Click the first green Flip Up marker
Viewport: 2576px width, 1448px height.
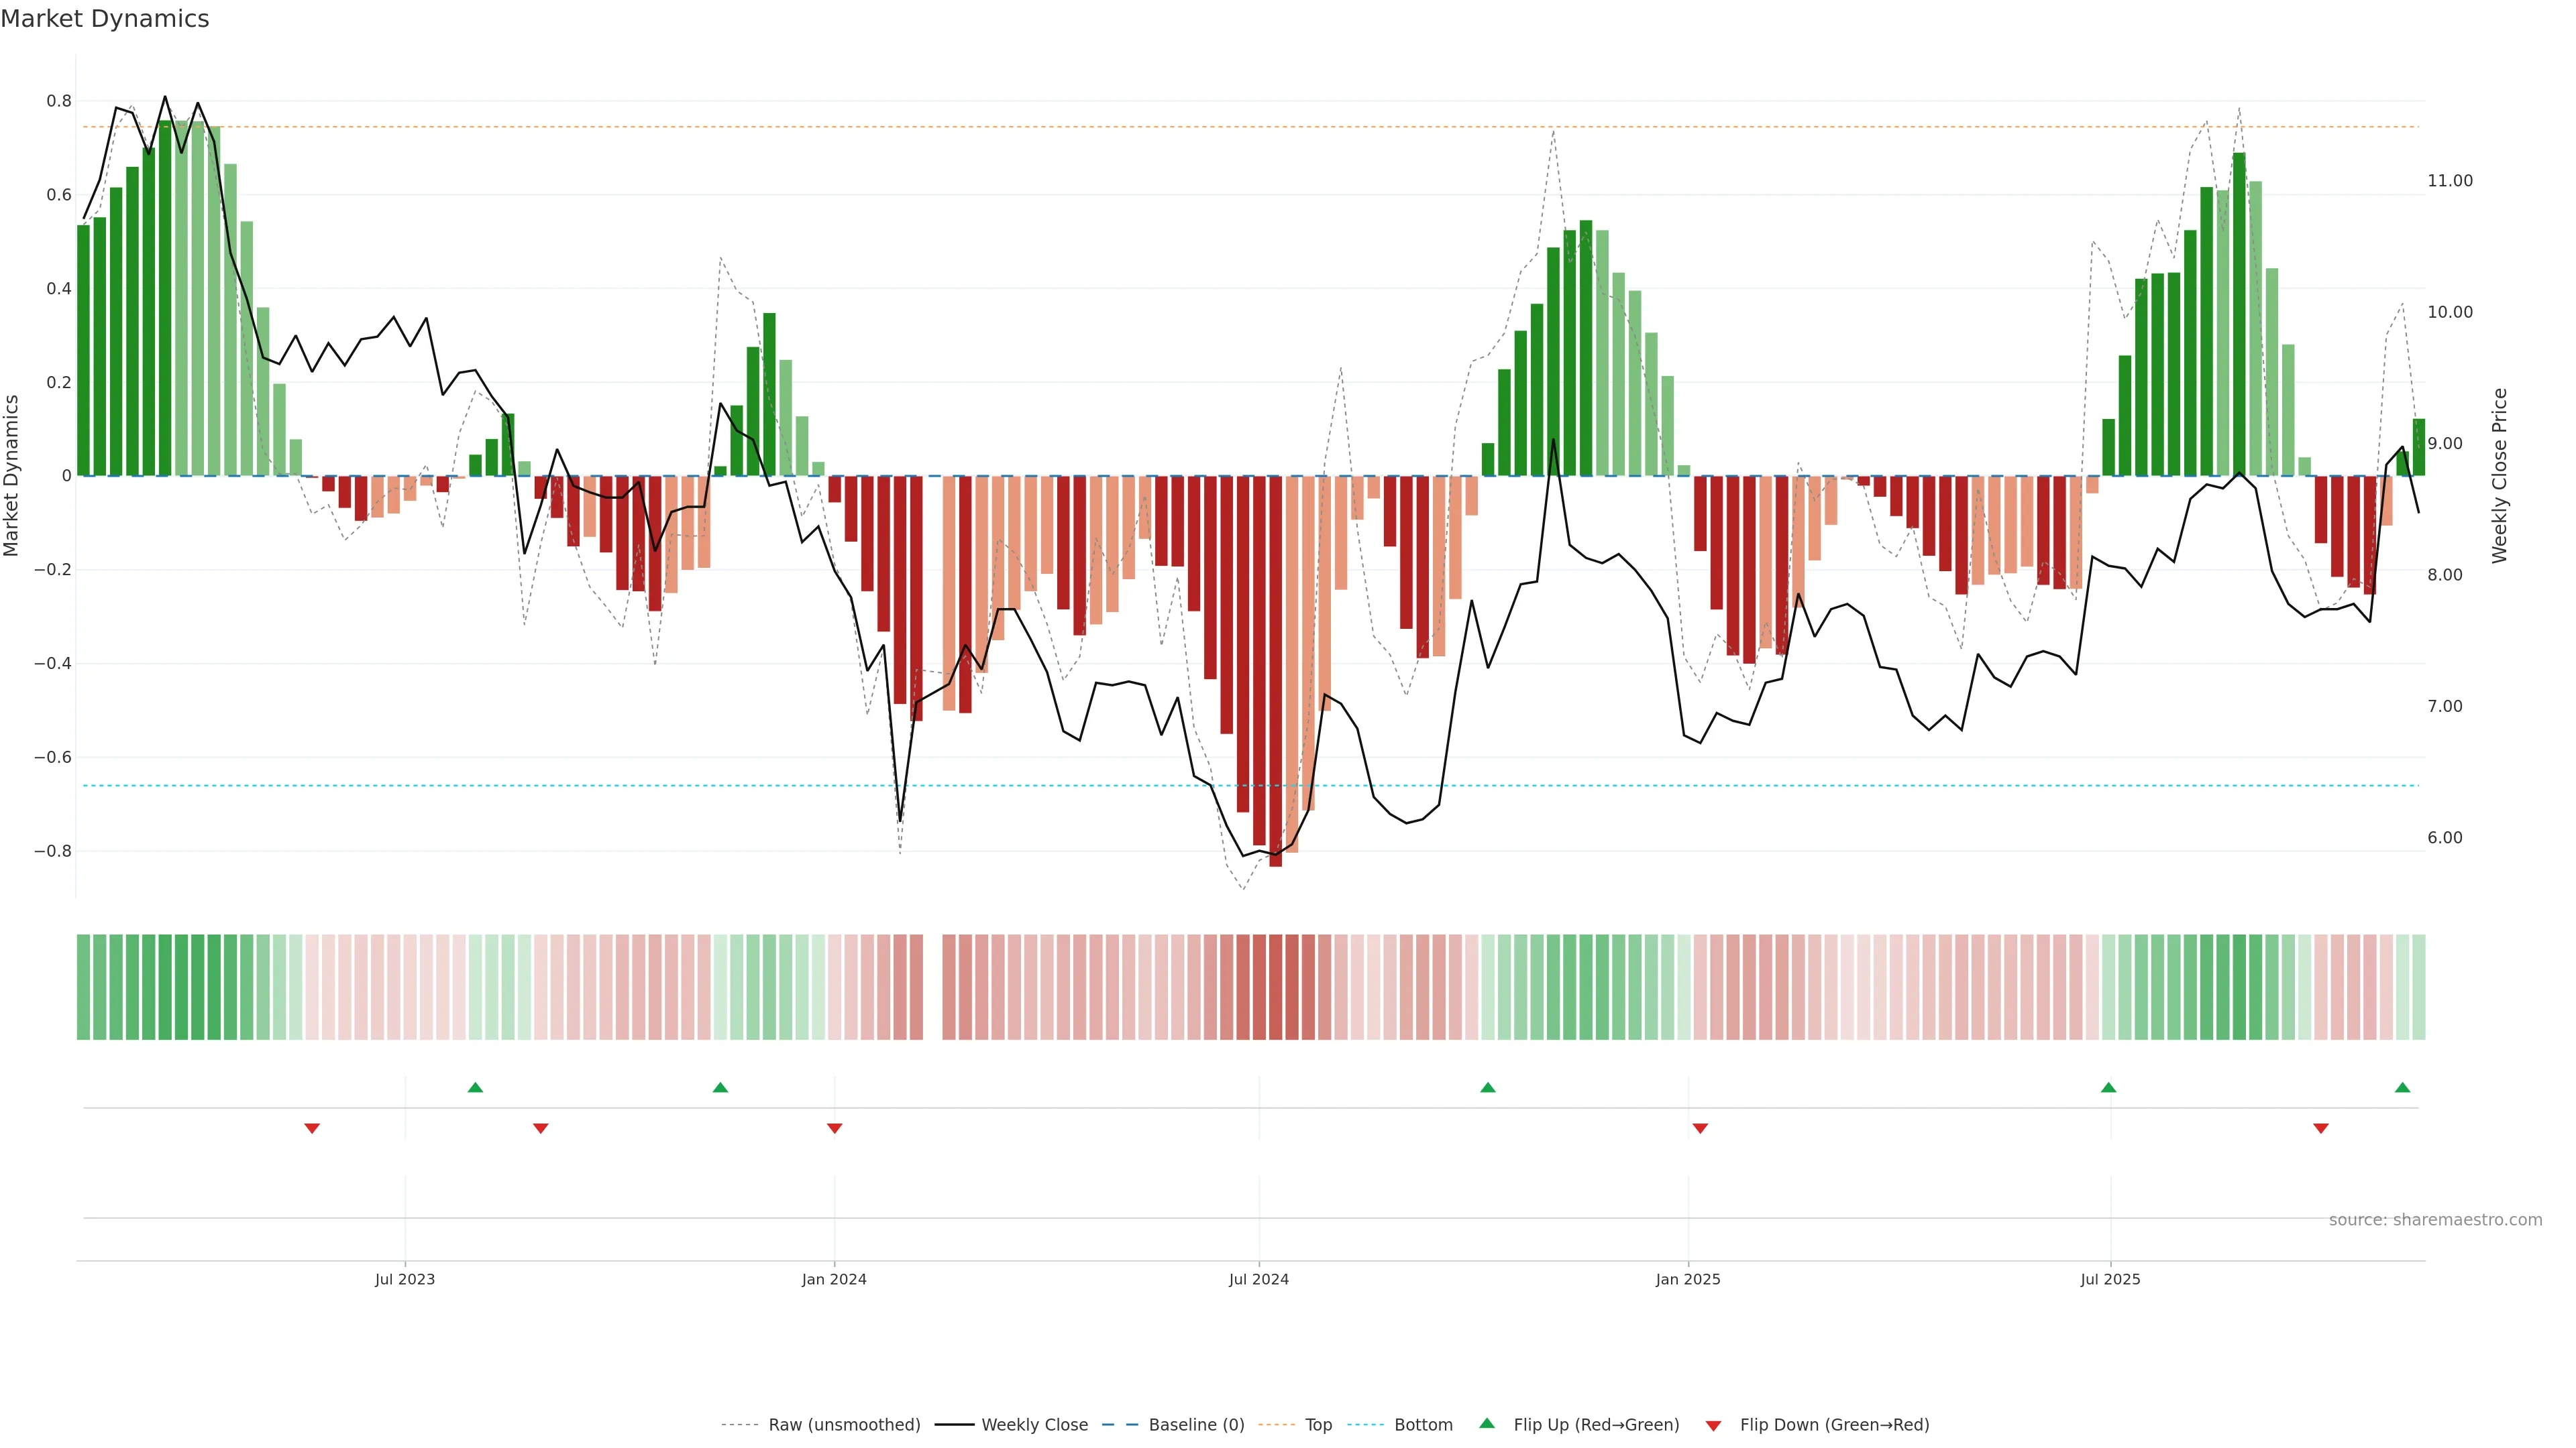click(x=475, y=1087)
